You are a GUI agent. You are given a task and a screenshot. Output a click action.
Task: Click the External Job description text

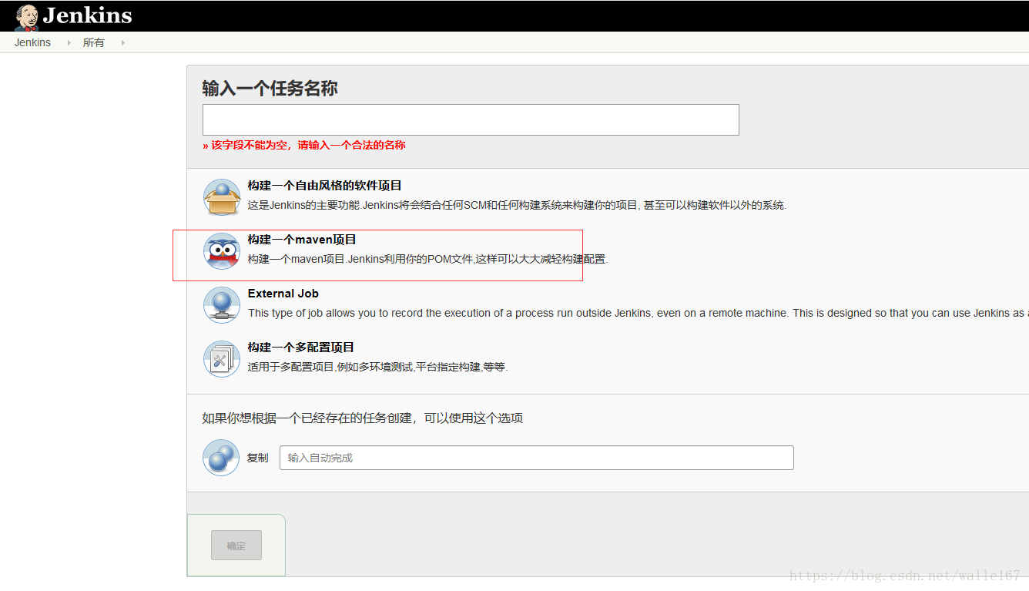pyautogui.click(x=638, y=313)
